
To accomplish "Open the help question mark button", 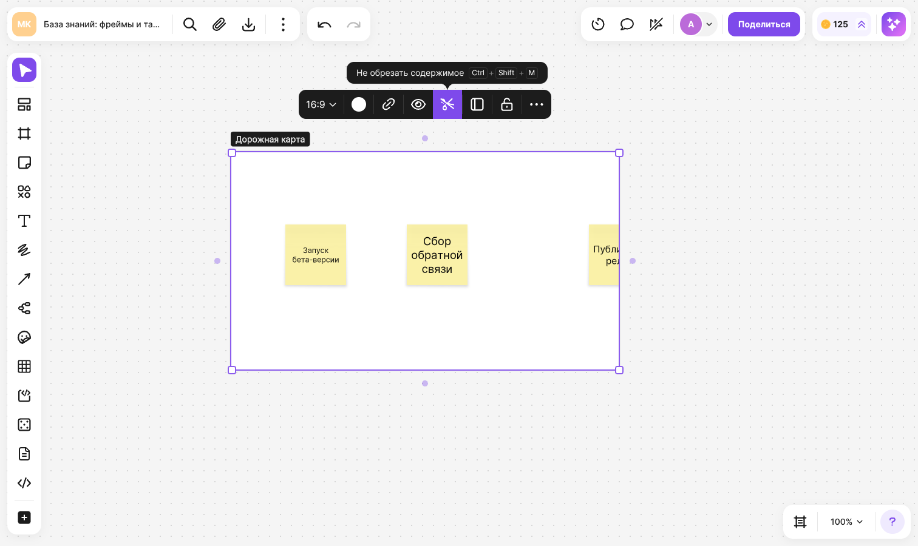I will point(892,522).
